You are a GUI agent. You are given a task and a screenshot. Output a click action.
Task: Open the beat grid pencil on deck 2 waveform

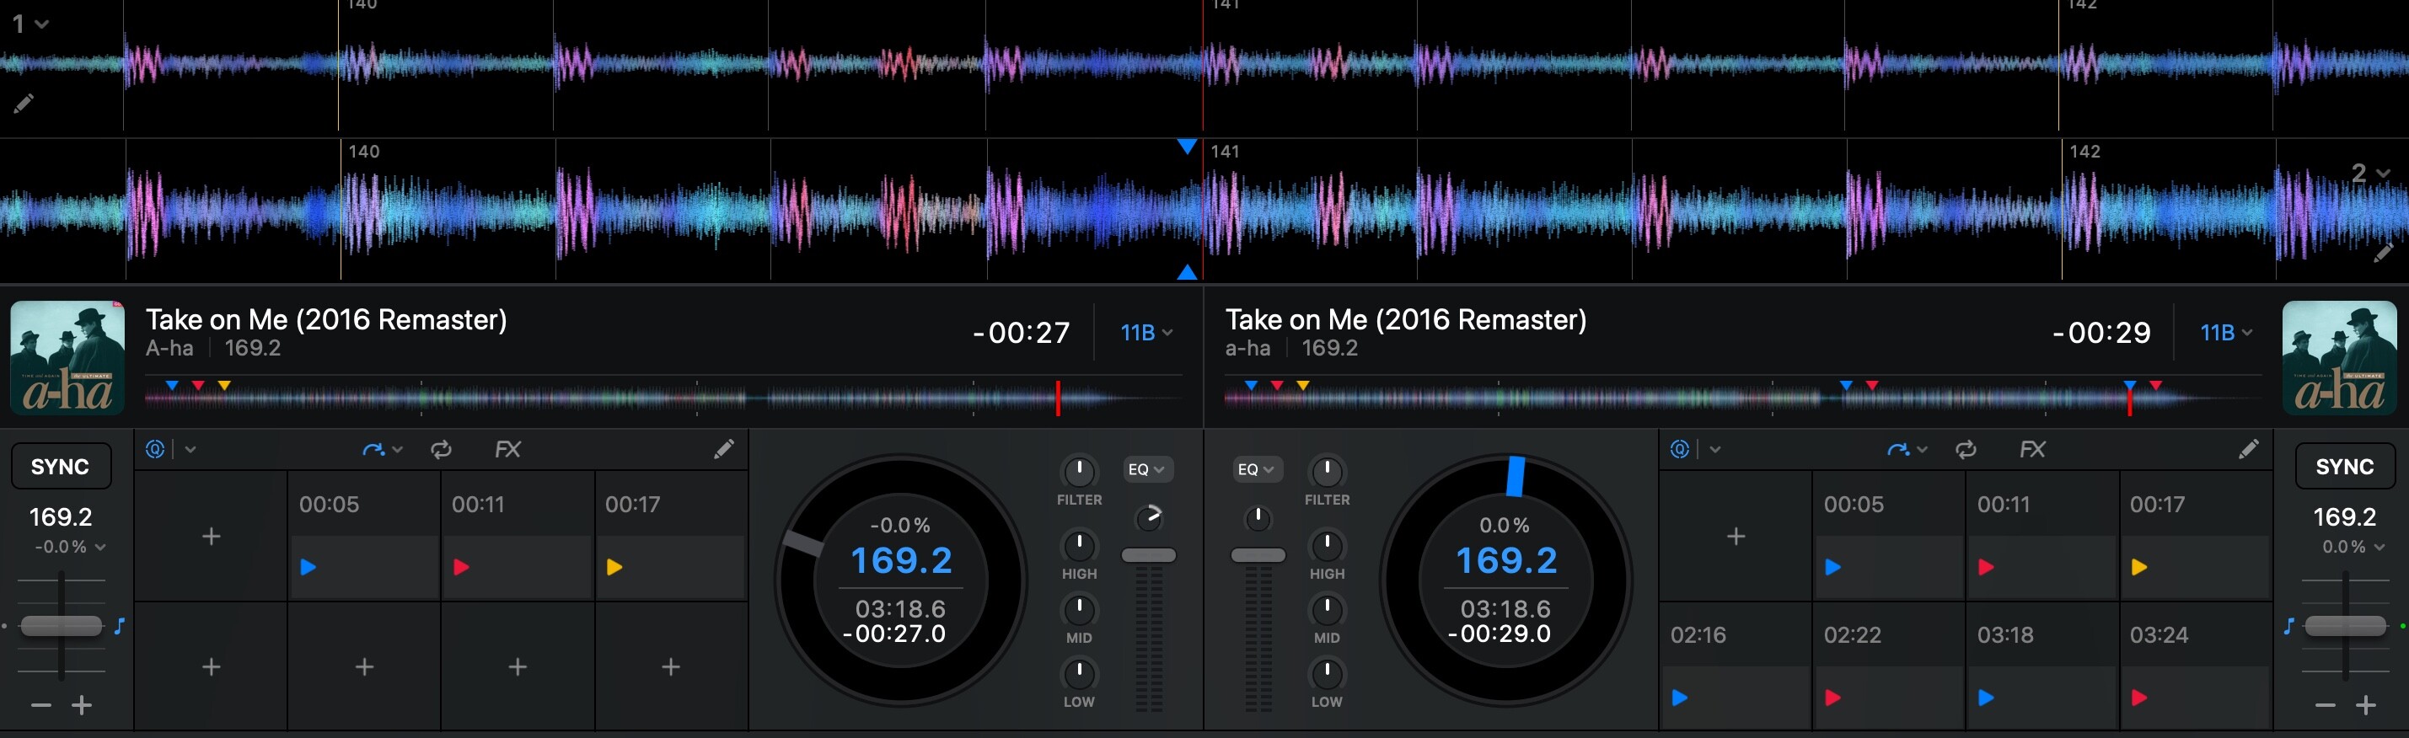click(x=2383, y=252)
